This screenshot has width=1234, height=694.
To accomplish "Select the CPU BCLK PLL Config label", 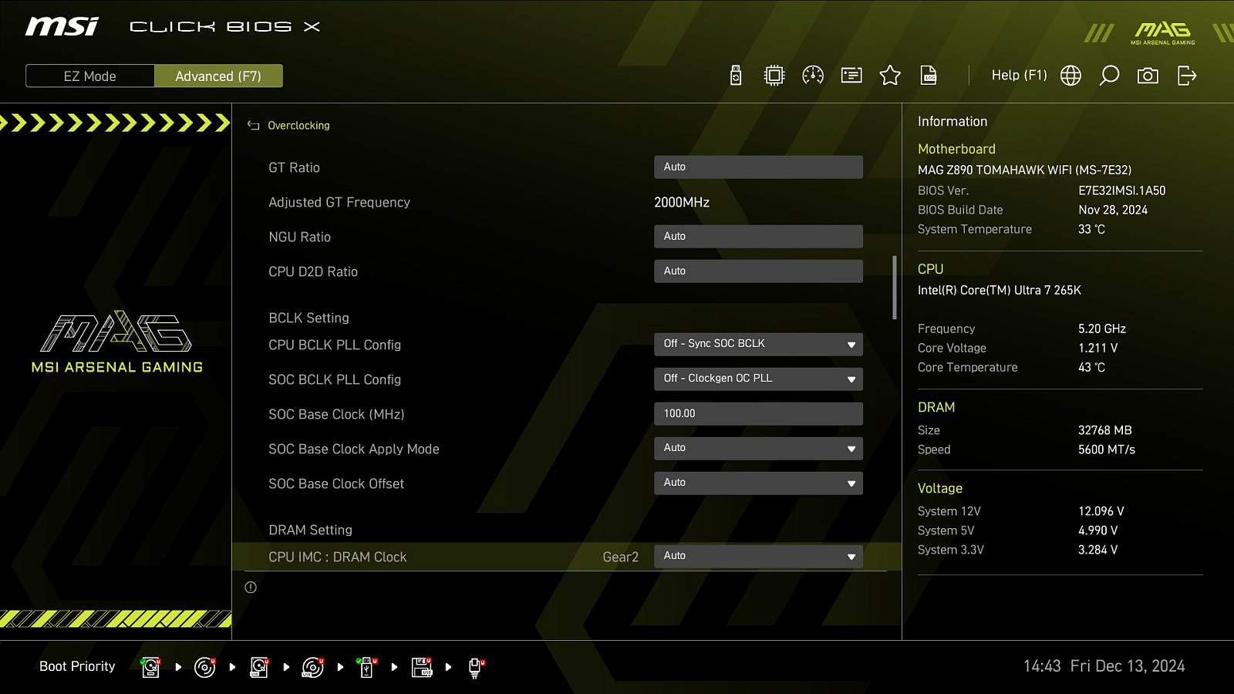I will click(x=335, y=345).
